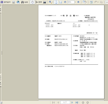Screen dimensions: 108x104
Task: Select the Hand tool
Action: [32, 2]
